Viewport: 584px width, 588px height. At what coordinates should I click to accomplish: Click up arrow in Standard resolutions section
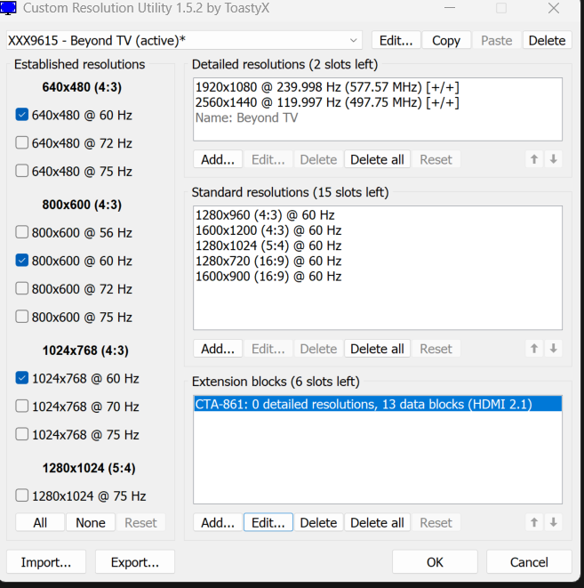point(534,349)
